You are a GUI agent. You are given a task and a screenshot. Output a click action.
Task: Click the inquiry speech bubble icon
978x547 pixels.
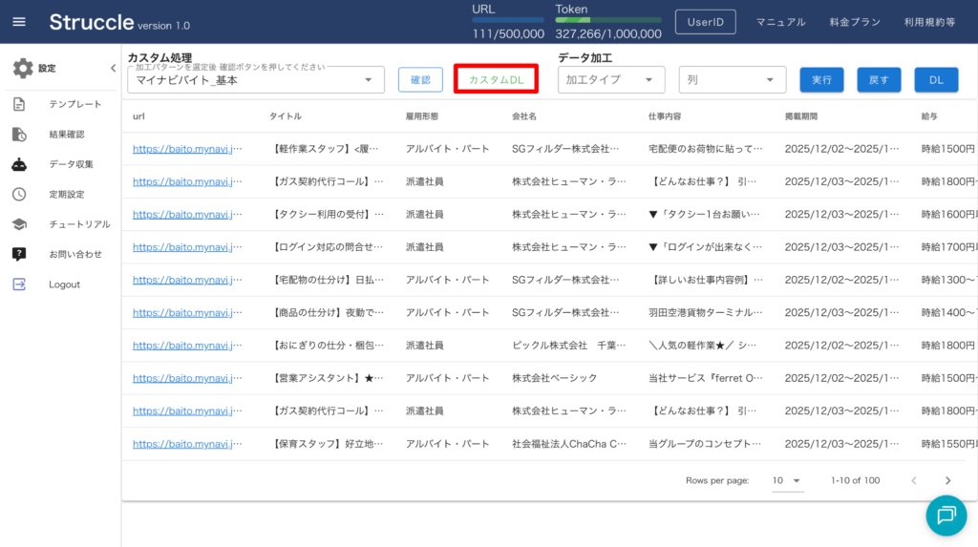point(19,254)
